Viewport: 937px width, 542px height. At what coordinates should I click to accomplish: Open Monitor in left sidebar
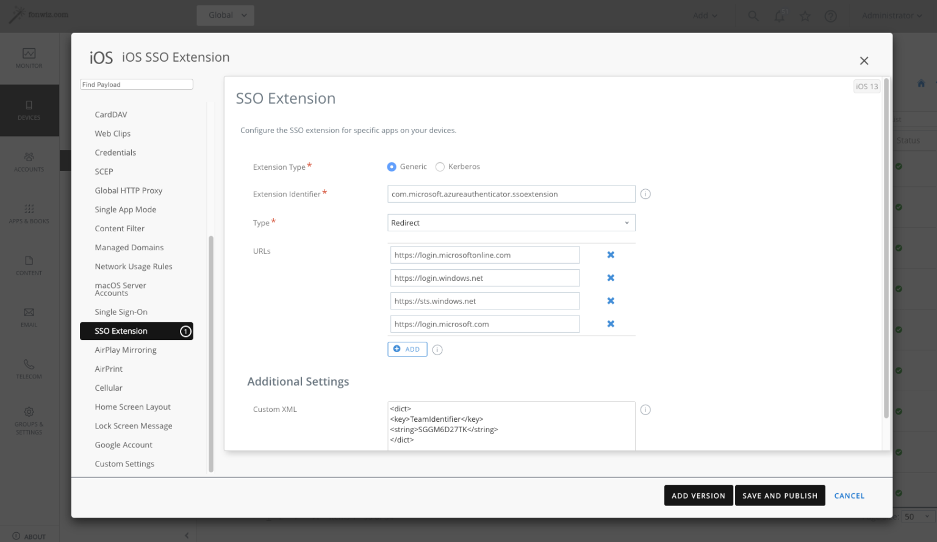[29, 59]
